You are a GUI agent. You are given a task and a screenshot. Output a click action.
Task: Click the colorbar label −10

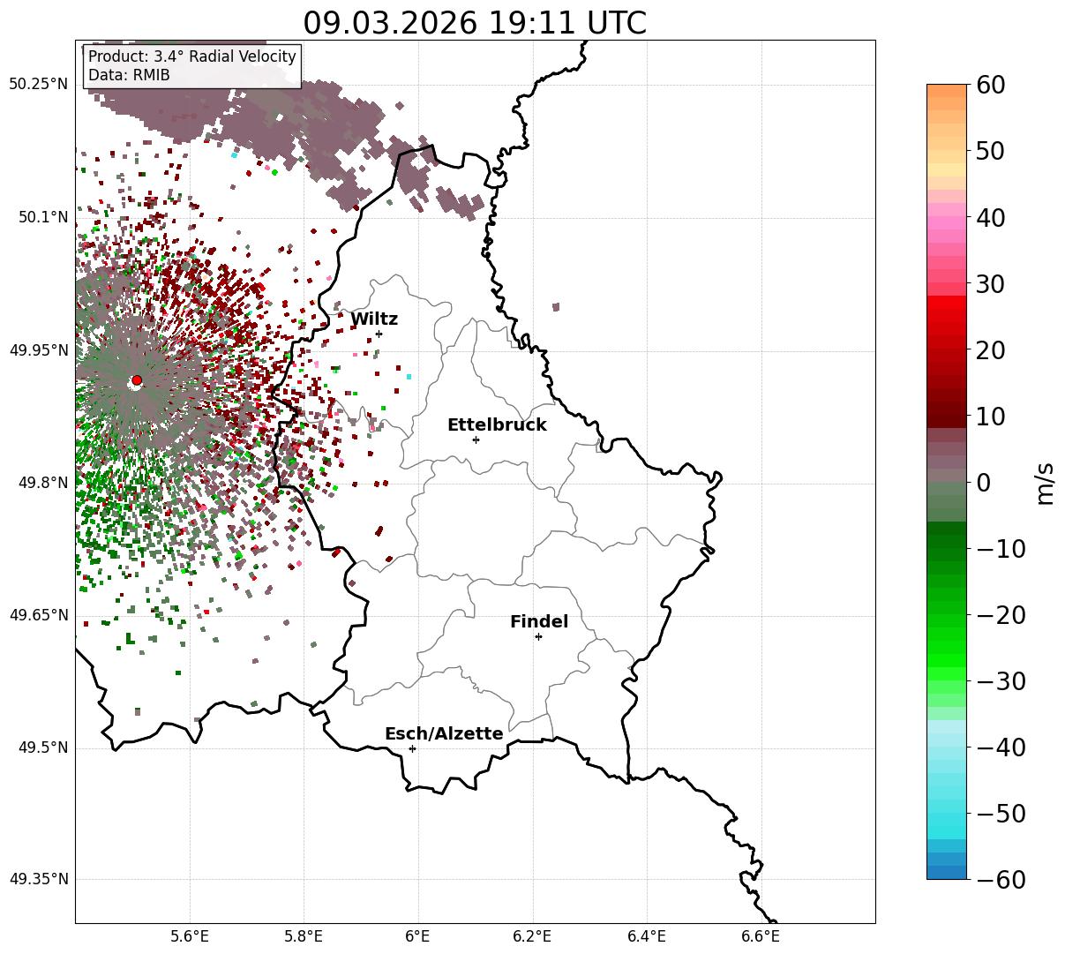point(1001,549)
